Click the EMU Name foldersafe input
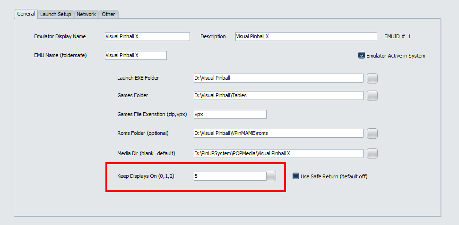The width and height of the screenshot is (459, 225). coord(136,56)
